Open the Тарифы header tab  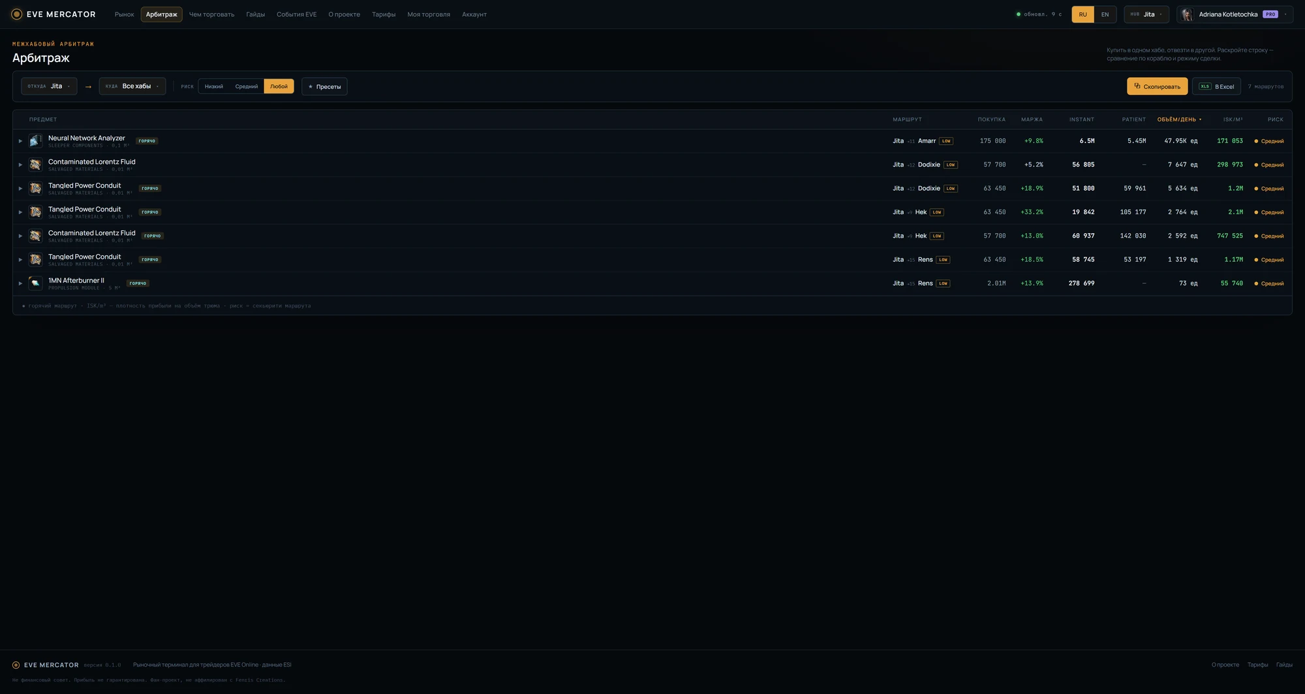click(x=384, y=14)
